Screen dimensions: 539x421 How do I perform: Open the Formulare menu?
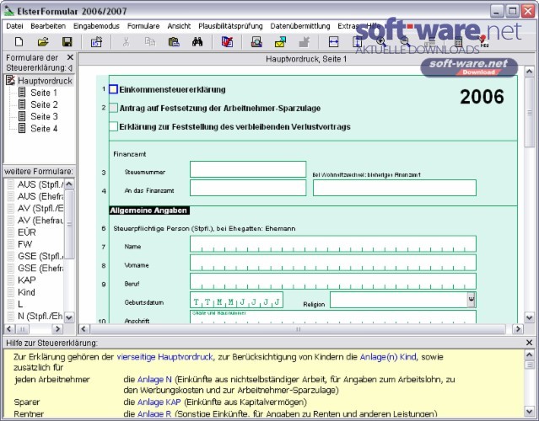coord(143,26)
